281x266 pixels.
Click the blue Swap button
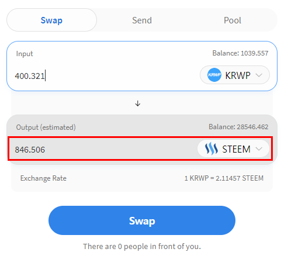(x=142, y=220)
